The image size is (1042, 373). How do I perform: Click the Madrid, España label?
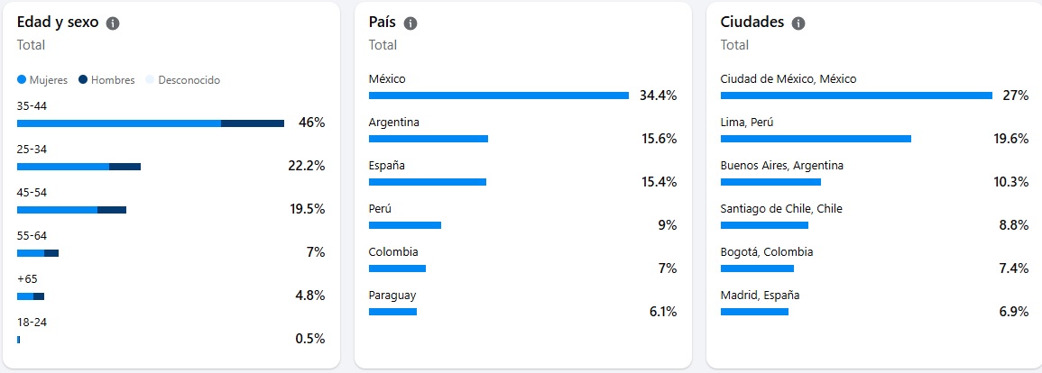tap(760, 296)
